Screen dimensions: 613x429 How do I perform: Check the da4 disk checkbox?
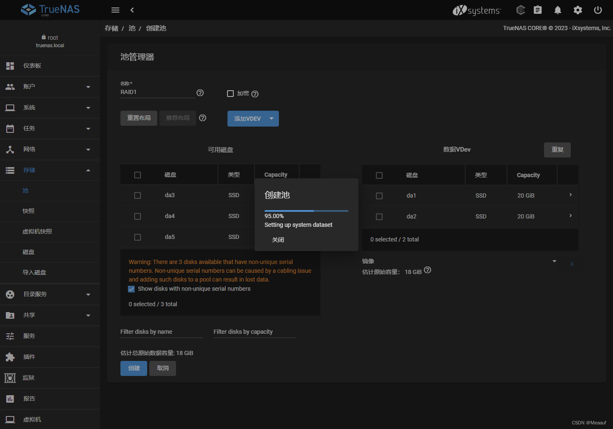coord(138,216)
